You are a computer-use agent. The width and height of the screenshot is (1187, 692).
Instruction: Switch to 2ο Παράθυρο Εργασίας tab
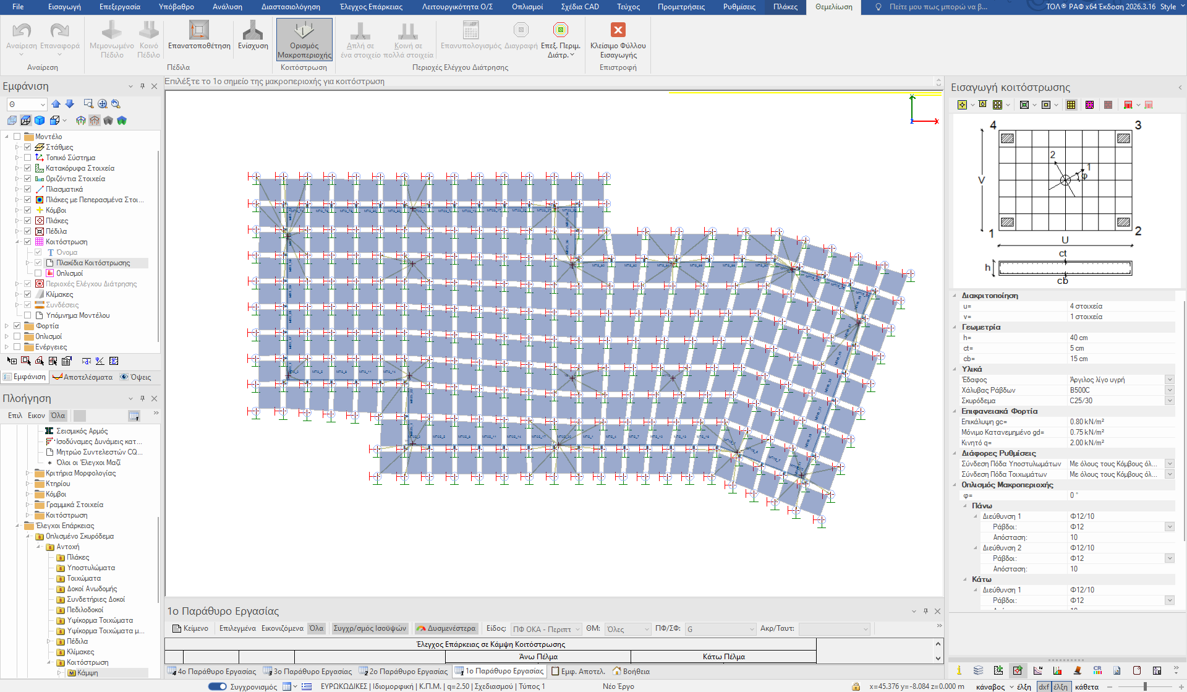403,672
